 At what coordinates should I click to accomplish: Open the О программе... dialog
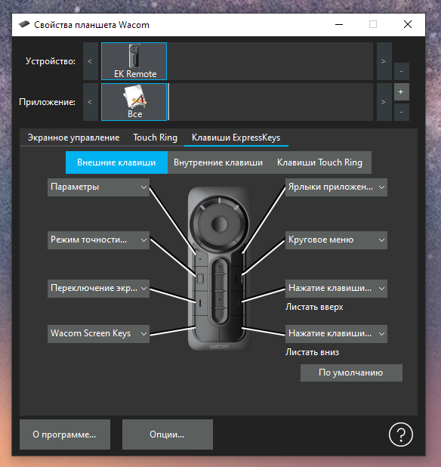point(65,435)
